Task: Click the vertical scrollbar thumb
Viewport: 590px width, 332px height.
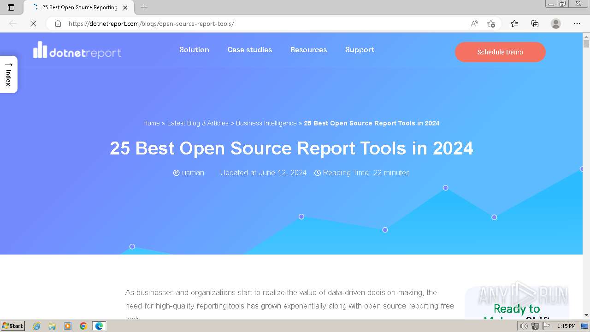Action: point(586,44)
